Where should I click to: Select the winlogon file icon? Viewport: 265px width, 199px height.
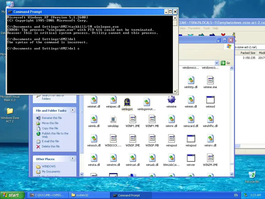(127, 102)
